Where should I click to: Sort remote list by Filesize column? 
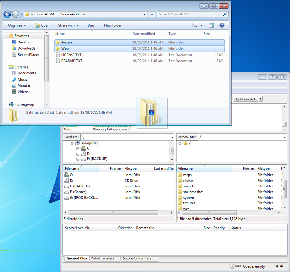point(244,169)
